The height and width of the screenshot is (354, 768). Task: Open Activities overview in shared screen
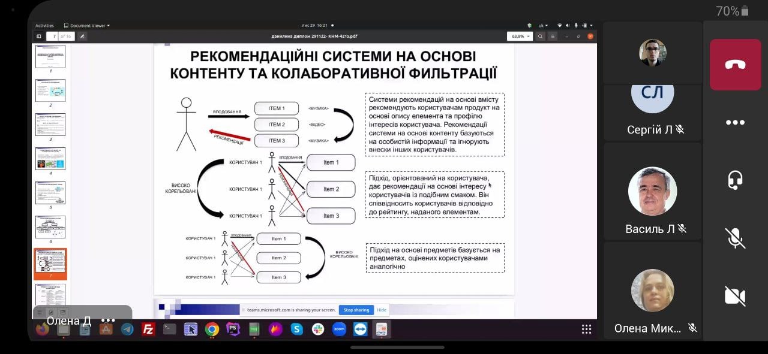click(44, 26)
